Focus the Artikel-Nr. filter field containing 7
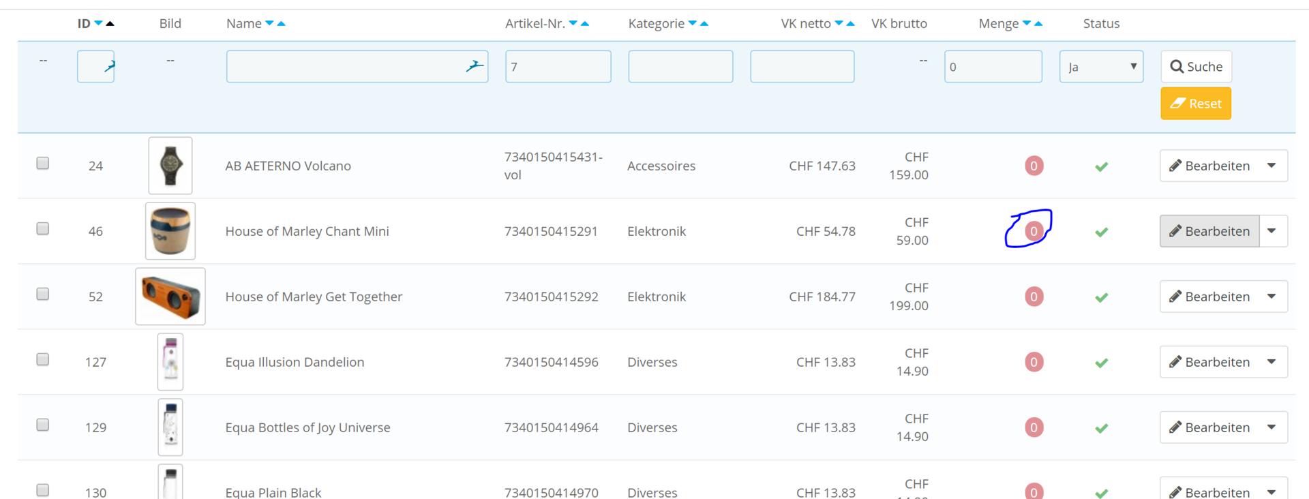Screen dimensions: 1309x499 point(558,67)
